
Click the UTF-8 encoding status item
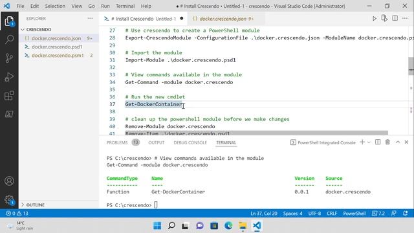point(314,213)
